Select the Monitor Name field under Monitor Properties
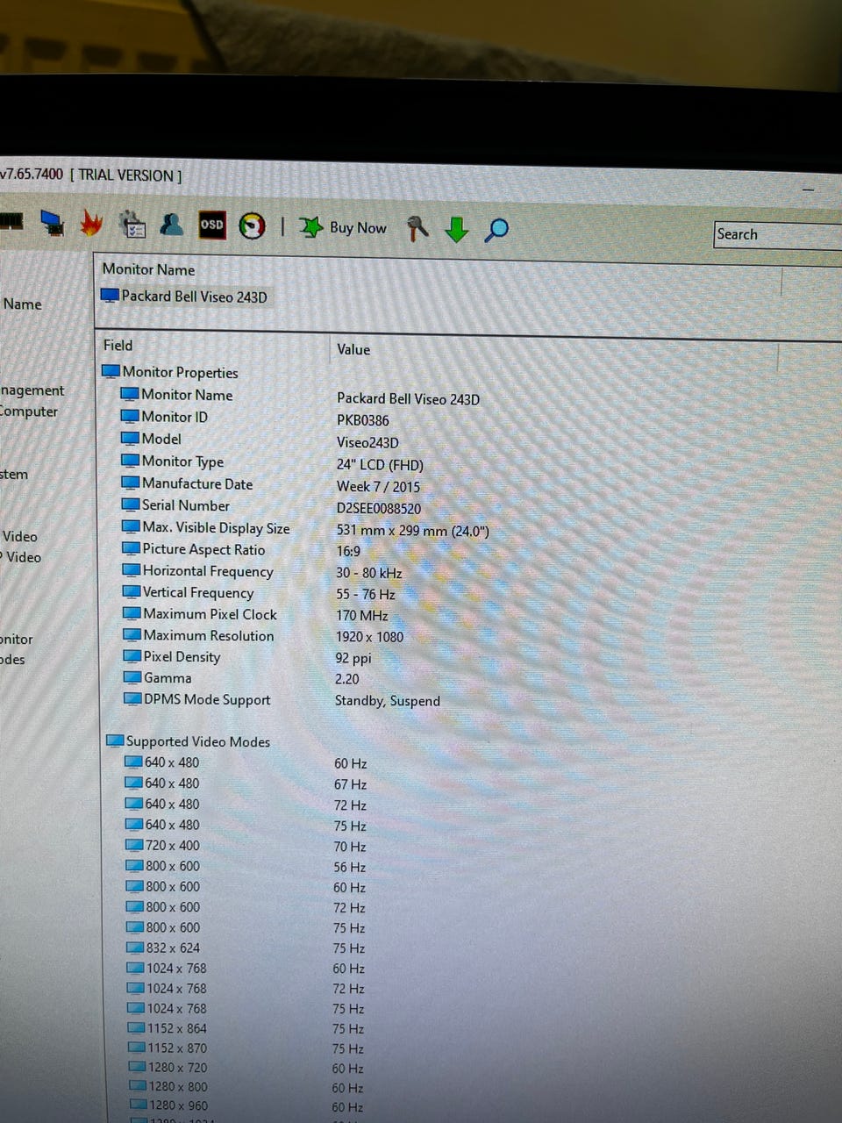 (177, 395)
